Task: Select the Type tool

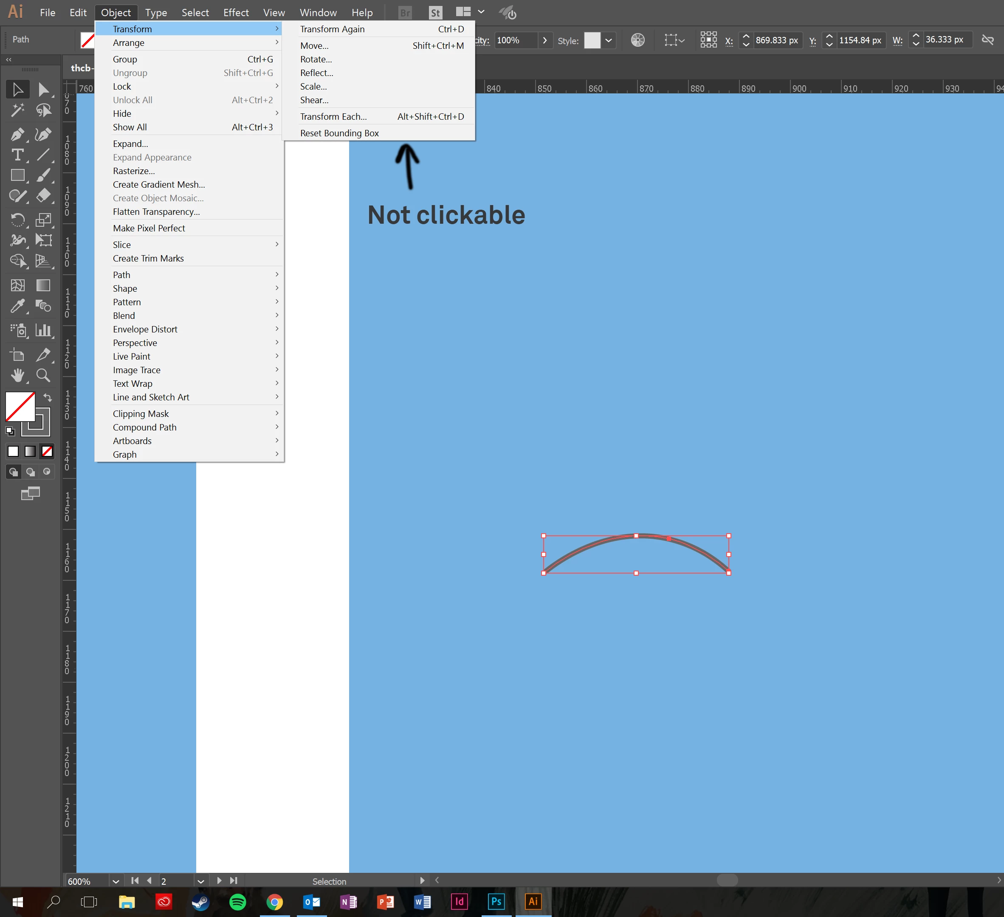Action: tap(17, 155)
